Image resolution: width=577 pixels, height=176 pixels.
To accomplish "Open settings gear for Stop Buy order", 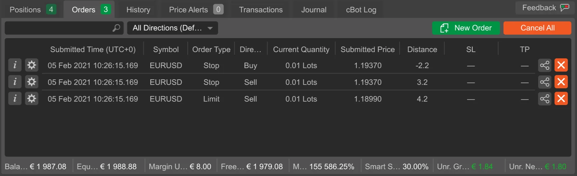I will 31,65.
